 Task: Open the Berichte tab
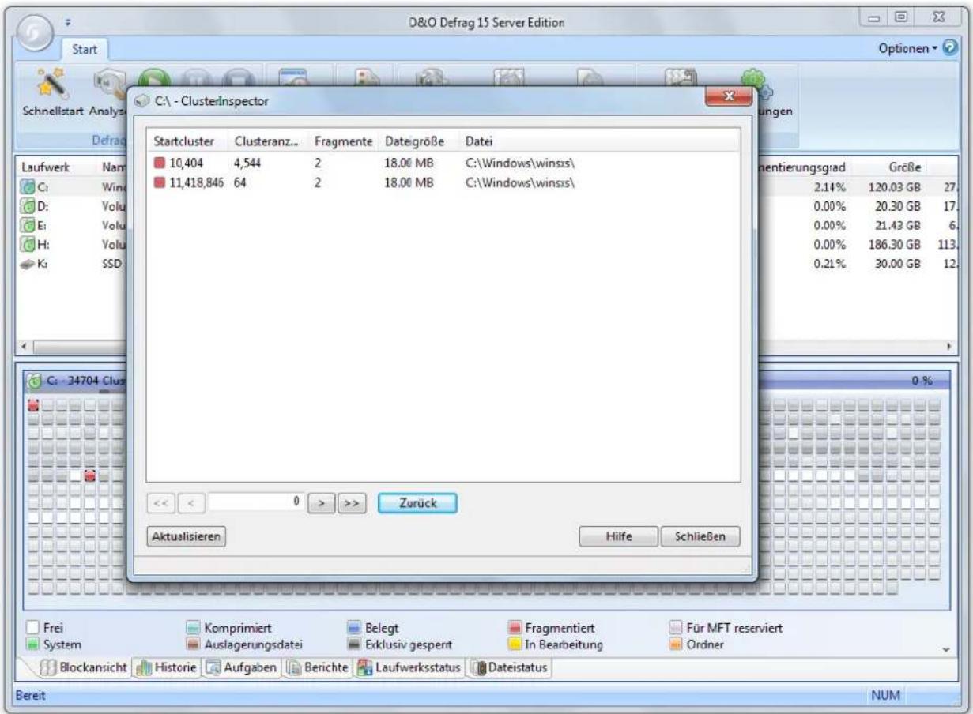click(318, 668)
